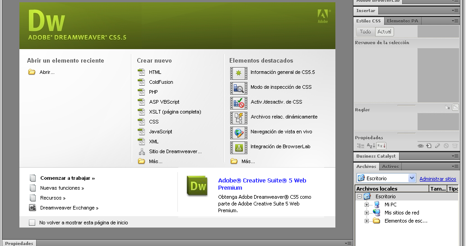Click the ASP VBScript document icon

point(141,101)
